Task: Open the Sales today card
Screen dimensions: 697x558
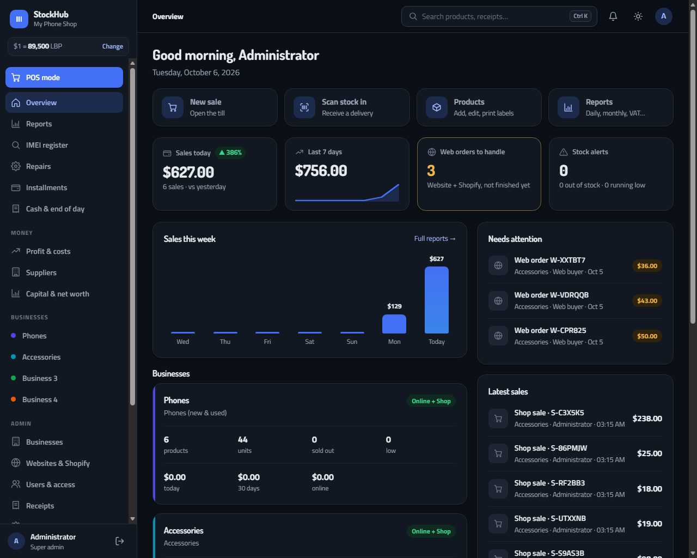Action: [x=215, y=174]
